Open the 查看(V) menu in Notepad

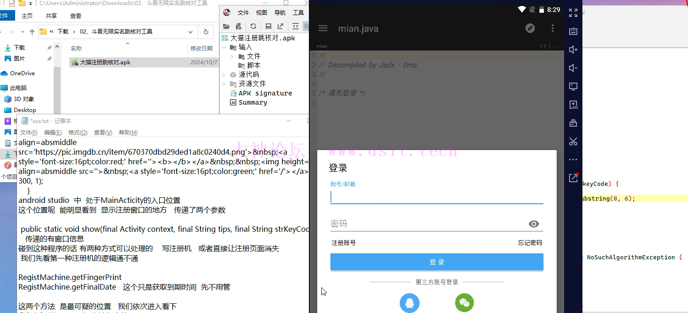(103, 133)
